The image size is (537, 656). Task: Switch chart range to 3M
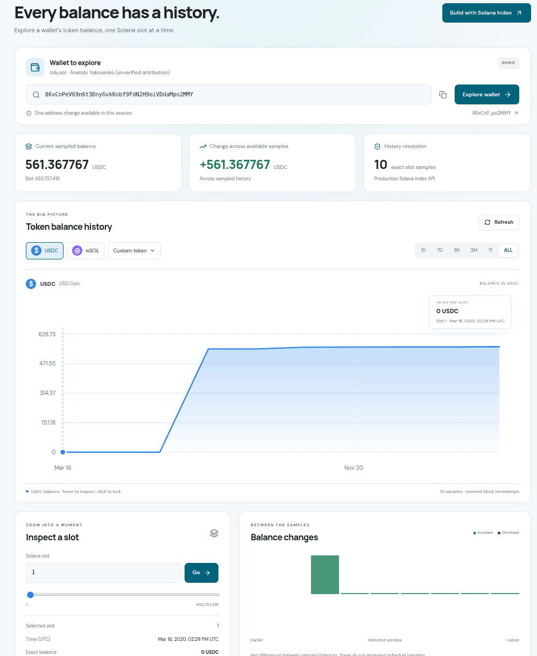[x=474, y=250]
